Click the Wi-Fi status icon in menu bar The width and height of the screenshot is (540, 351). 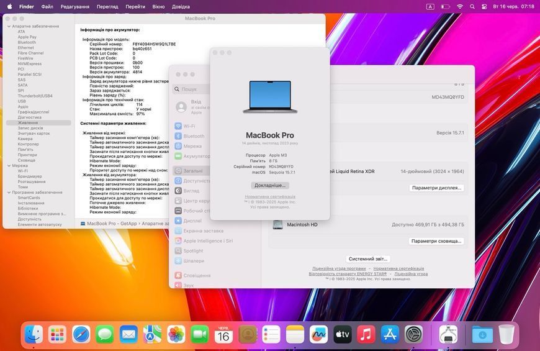click(460, 7)
